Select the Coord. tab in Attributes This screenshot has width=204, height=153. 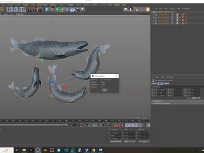(x=160, y=84)
